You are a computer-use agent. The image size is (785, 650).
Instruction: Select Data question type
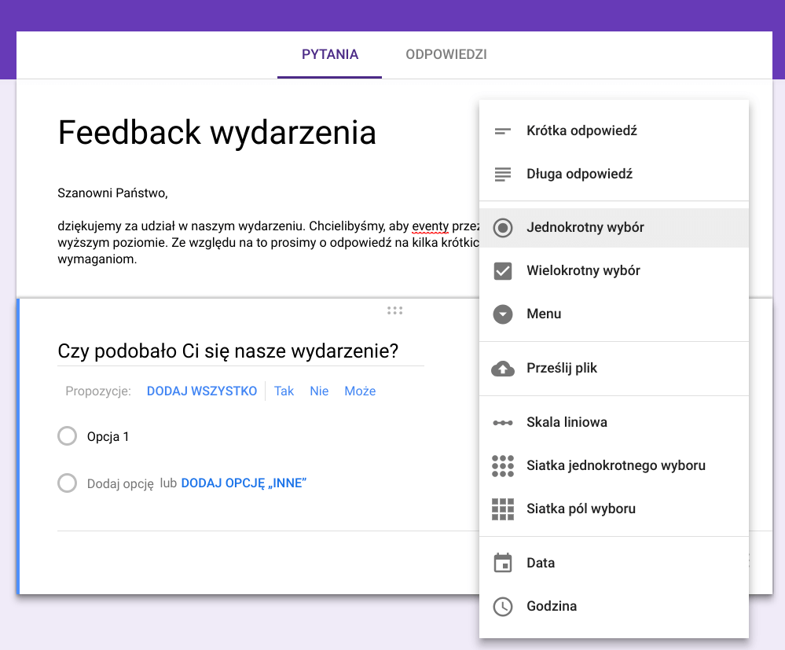[614, 563]
